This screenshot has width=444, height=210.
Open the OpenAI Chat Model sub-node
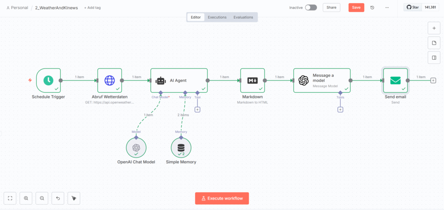click(136, 147)
